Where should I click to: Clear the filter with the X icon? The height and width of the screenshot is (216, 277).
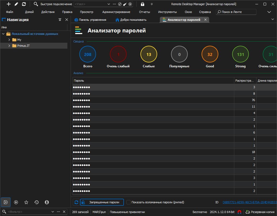(x=64, y=212)
